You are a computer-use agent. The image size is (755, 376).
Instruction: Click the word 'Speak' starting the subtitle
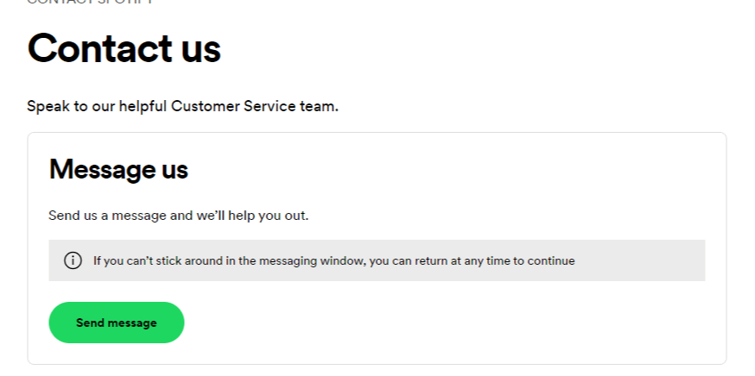(x=45, y=107)
